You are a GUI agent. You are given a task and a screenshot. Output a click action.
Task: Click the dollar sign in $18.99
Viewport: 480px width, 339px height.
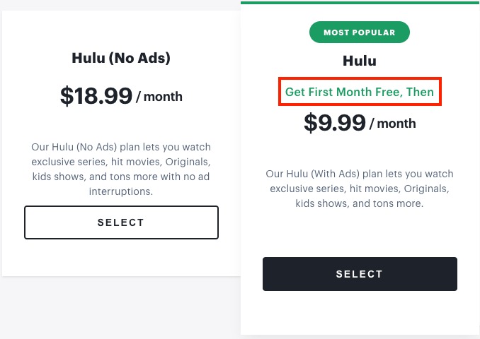67,96
